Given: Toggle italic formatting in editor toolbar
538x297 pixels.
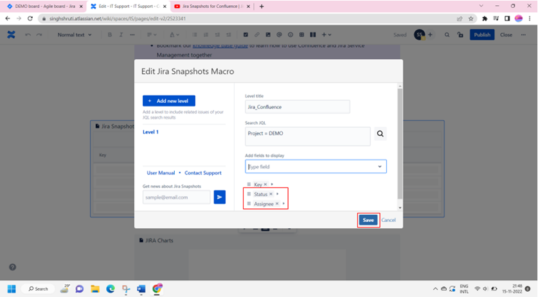Looking at the screenshot, I should 121,35.
